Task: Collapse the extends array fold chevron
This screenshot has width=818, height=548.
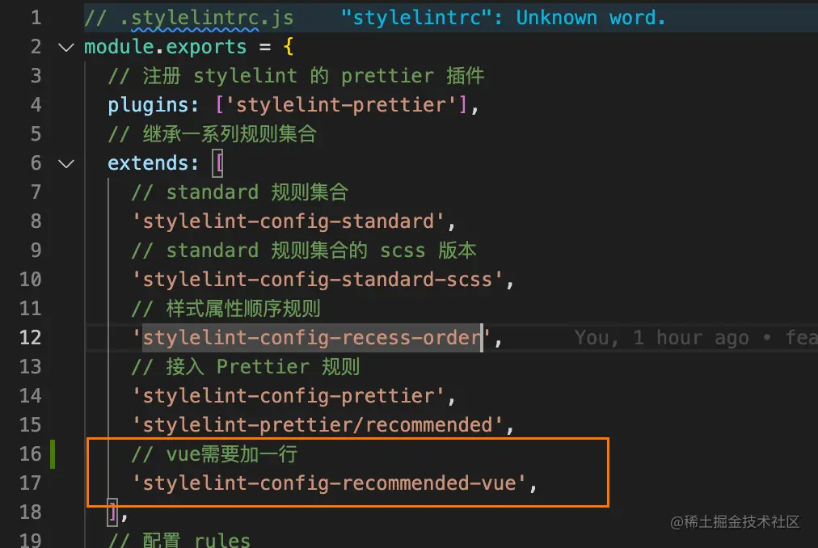Action: point(65,164)
